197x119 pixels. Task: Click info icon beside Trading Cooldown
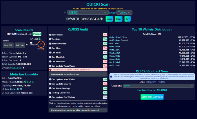click(50, 93)
